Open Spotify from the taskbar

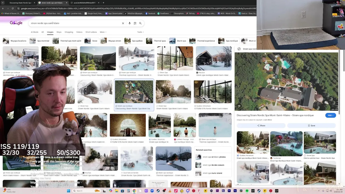[247, 191]
